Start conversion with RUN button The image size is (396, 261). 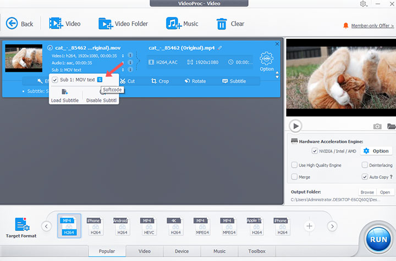click(x=378, y=240)
